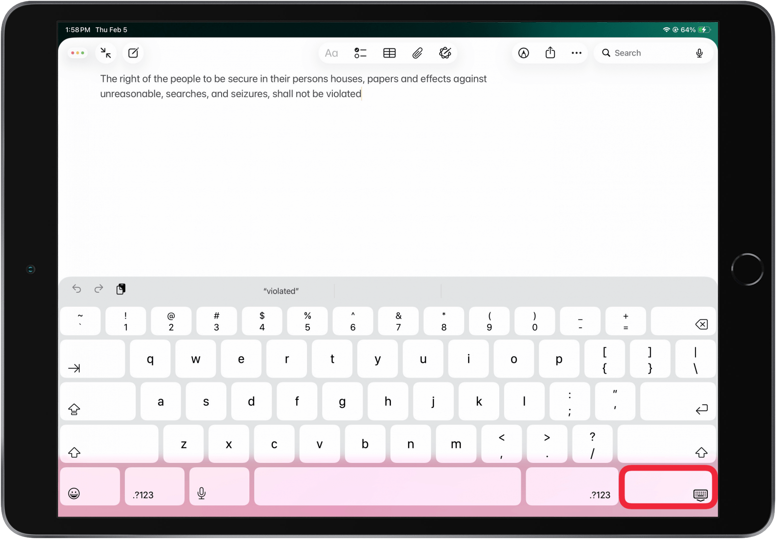The width and height of the screenshot is (776, 539).
Task: Open the emoji keyboard
Action: [90, 486]
